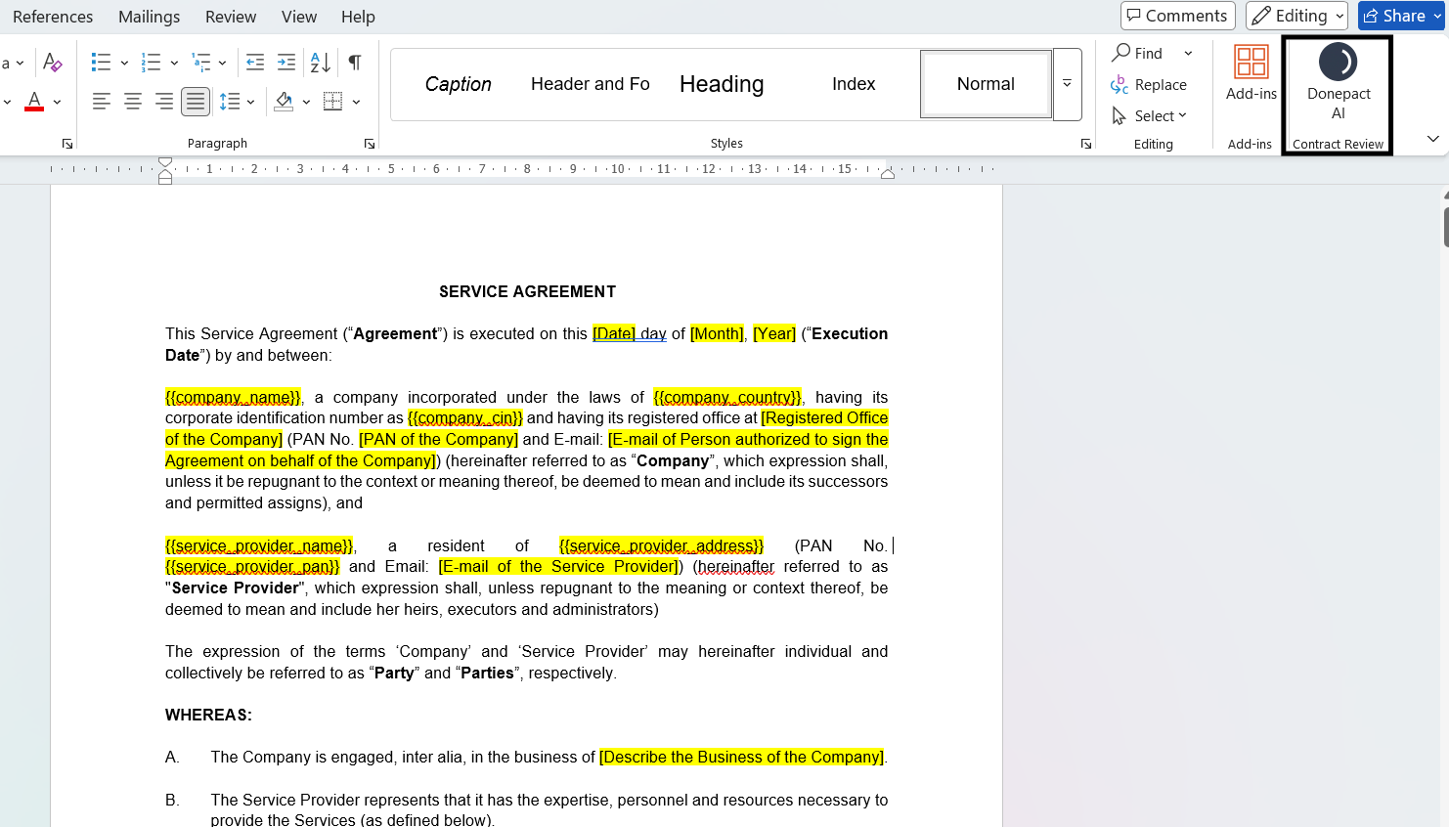Expand numbering library dropdown arrow
The height and width of the screenshot is (827, 1449).
click(174, 63)
